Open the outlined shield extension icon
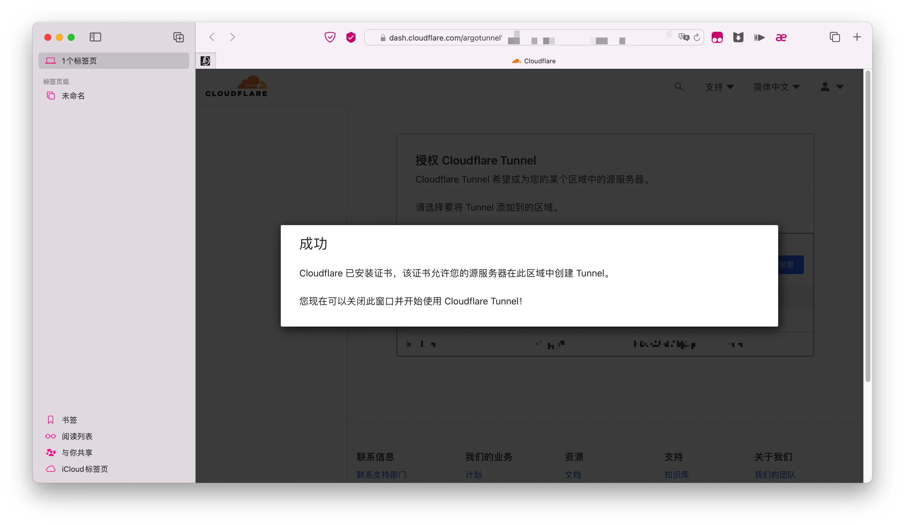Screen dimensions: 905x526 click(x=330, y=37)
